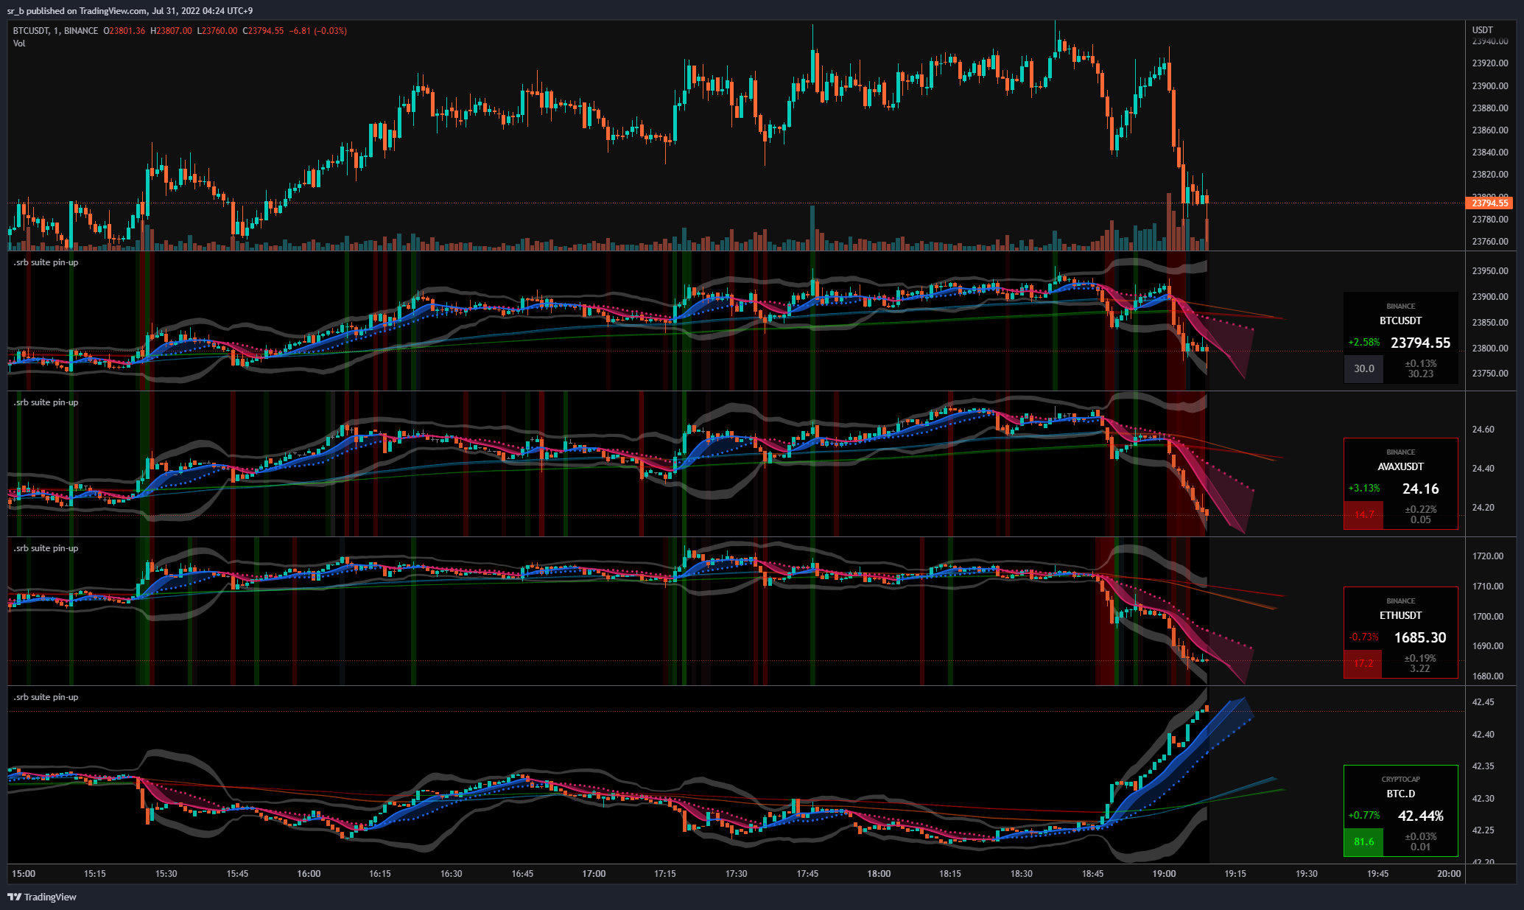Viewport: 1524px width, 910px height.
Task: Click the 1720.00 price axis label
Action: 1488,556
